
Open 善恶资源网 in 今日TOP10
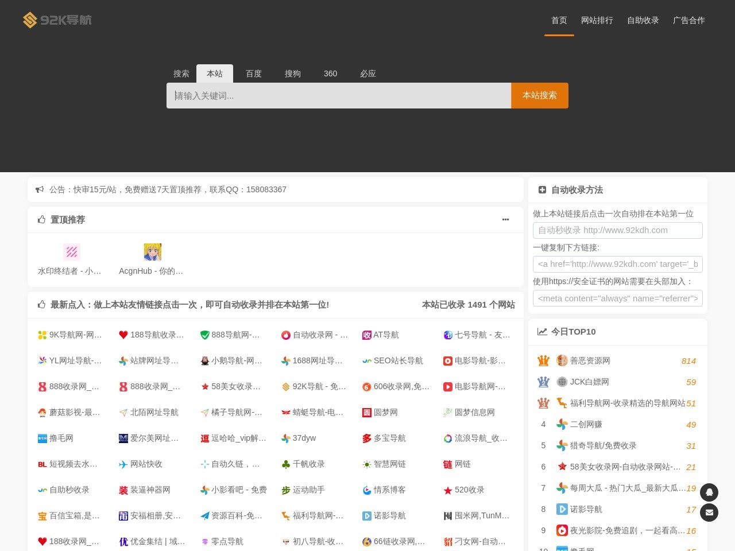(590, 360)
